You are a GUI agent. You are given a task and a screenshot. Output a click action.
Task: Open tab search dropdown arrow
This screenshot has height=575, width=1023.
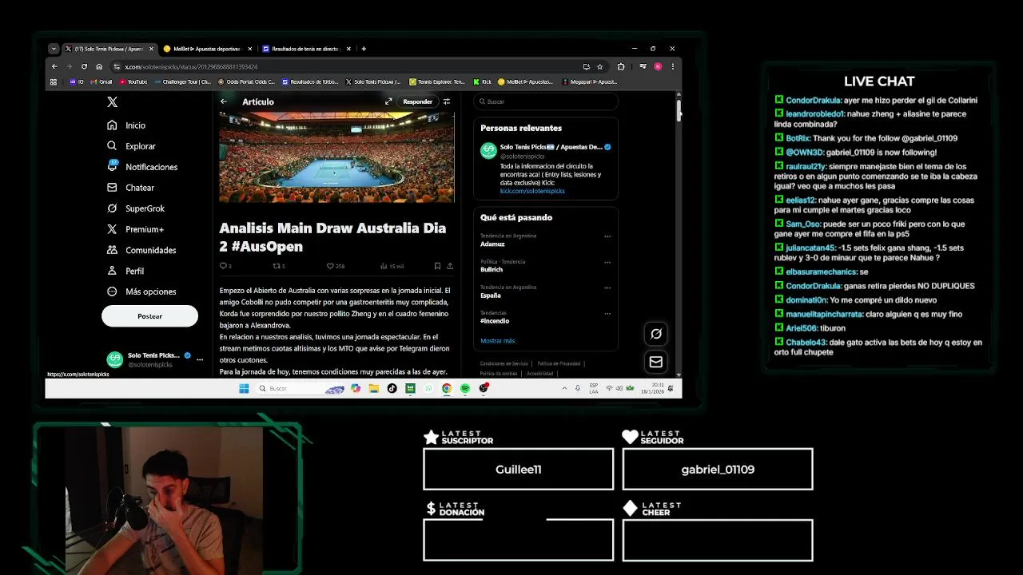54,49
